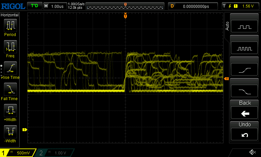Select the single square pulse waveform

[245, 26]
